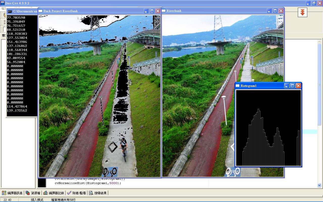Click the Dev-C++ application icon in title bar
Screen dimensions: 323x202
[x=3, y=3]
